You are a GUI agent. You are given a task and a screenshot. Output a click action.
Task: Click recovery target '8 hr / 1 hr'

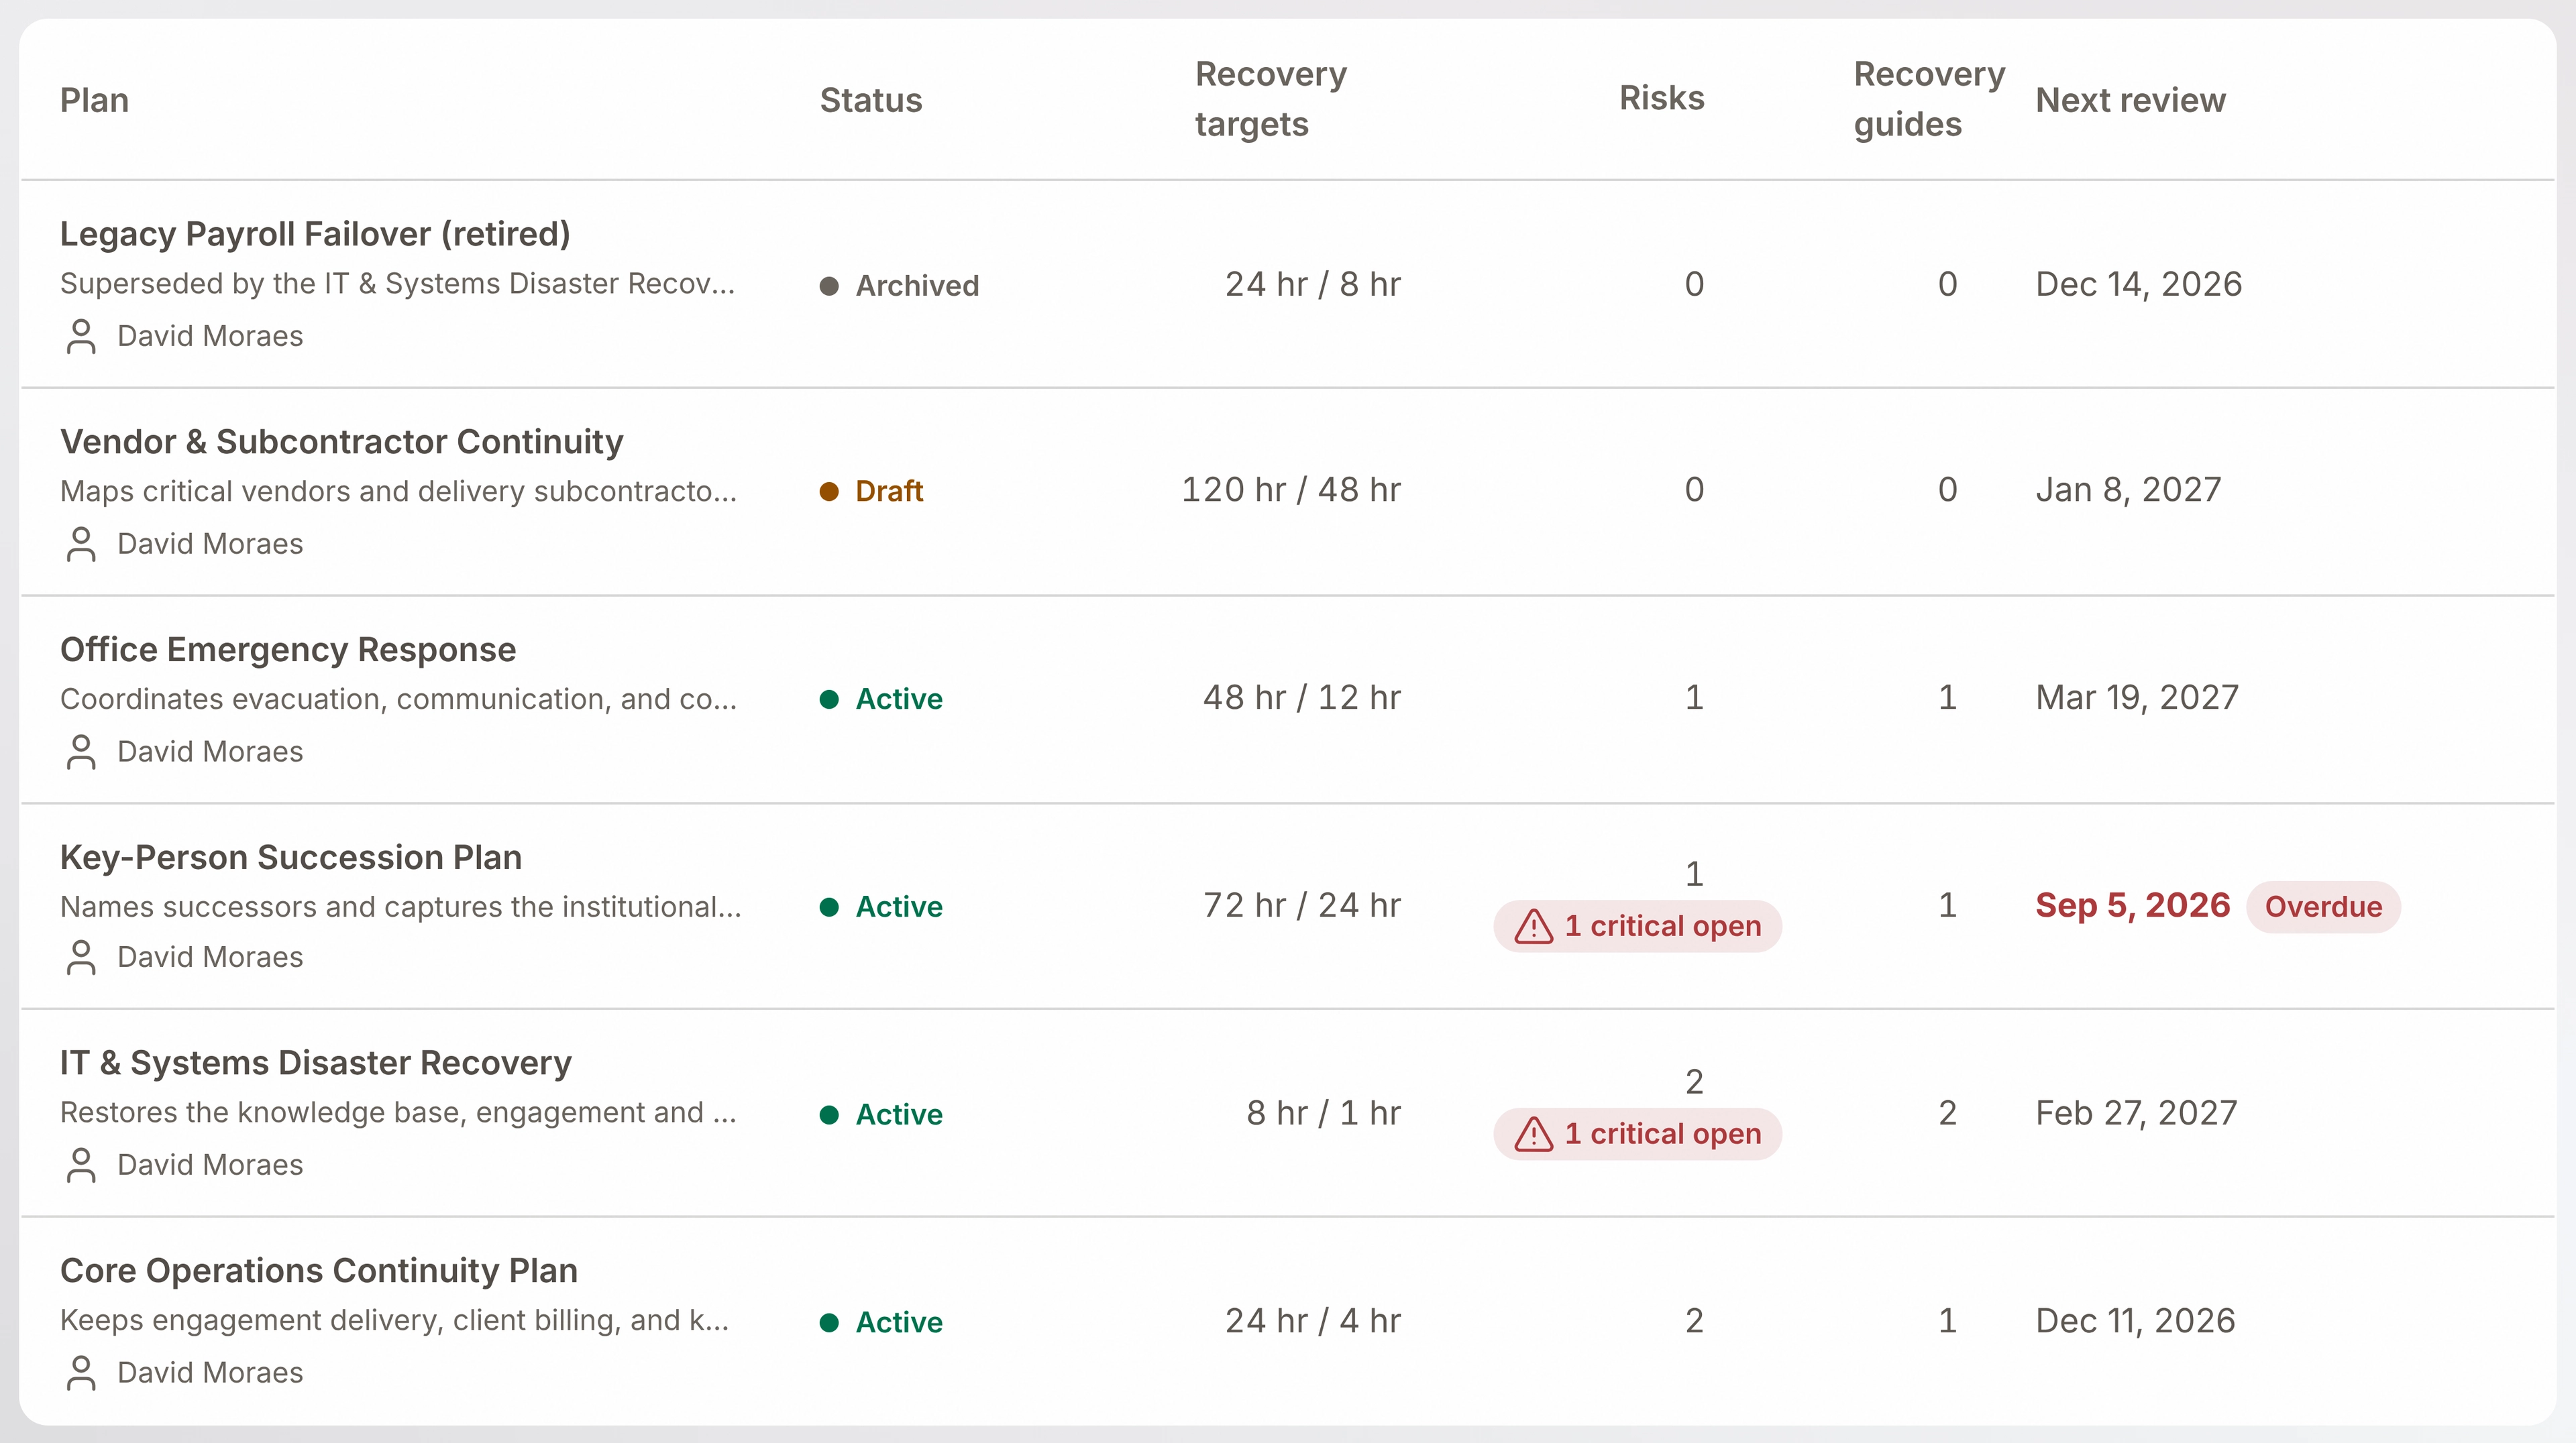point(1324,1113)
